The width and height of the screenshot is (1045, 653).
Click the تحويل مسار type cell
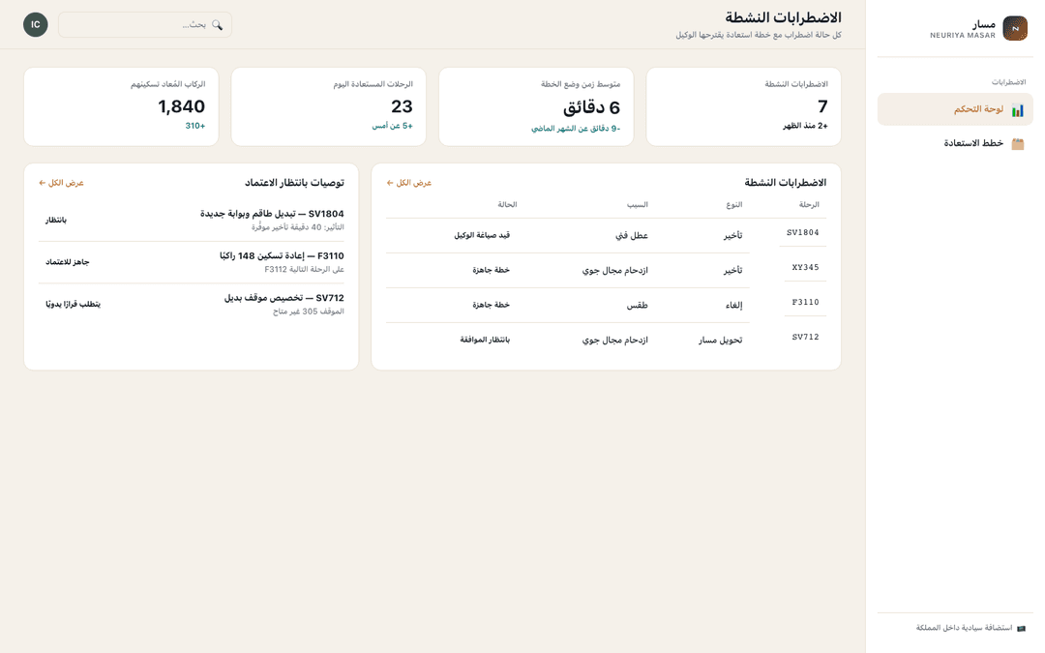[x=721, y=340]
